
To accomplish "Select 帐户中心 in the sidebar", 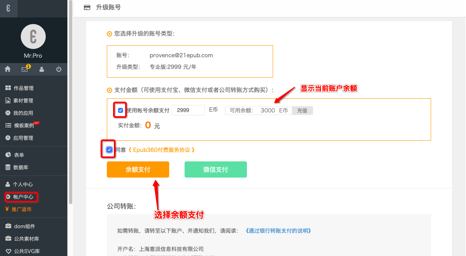I will 23,197.
